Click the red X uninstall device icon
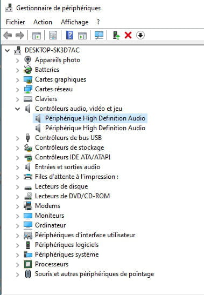204x295 pixels. (128, 35)
